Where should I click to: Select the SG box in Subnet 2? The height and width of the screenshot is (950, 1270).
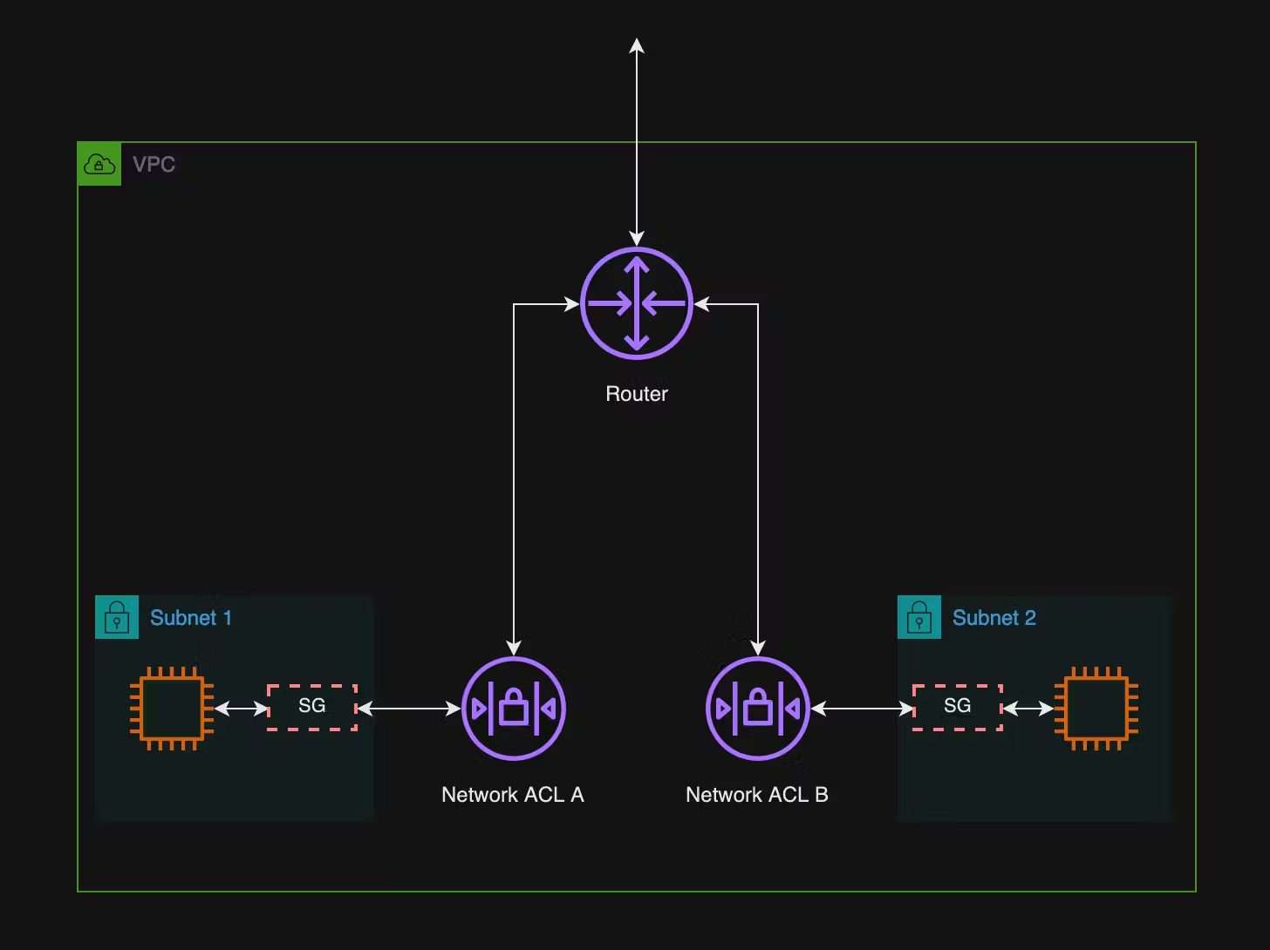(958, 707)
